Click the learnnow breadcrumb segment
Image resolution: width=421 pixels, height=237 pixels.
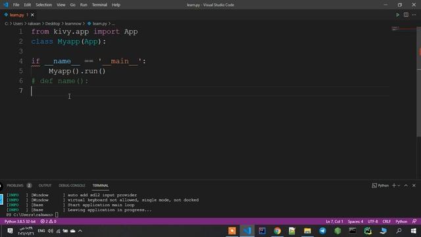point(73,24)
